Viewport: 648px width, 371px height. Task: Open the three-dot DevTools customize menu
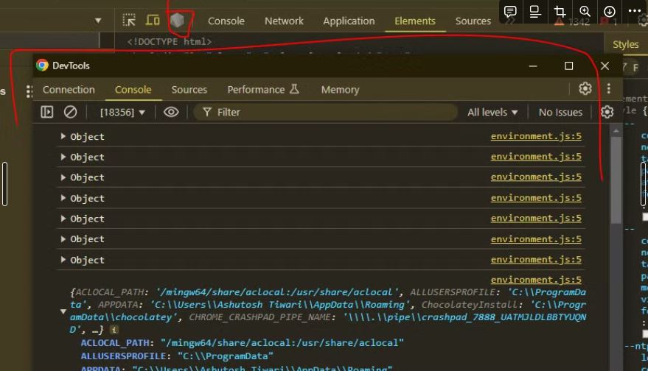(609, 89)
